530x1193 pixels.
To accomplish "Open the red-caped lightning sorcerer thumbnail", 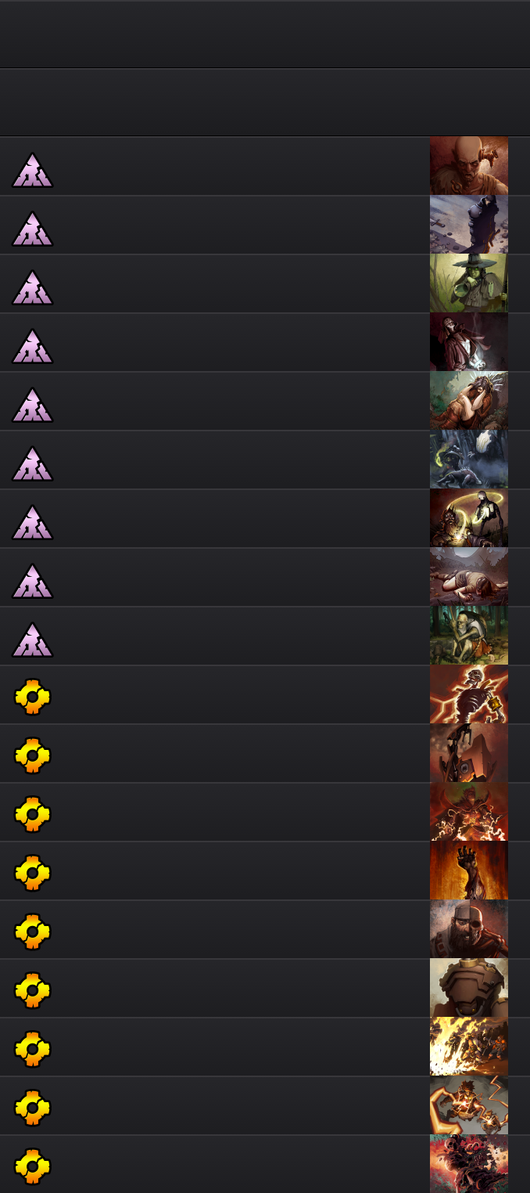I will click(469, 812).
